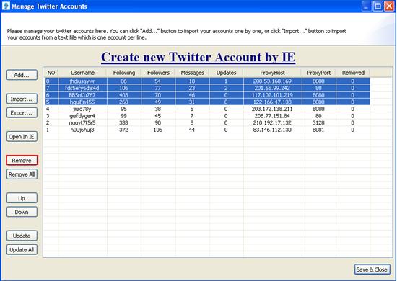Image resolution: width=397 pixels, height=281 pixels.
Task: Click proxy host 122.166.47.133
Action: click(x=272, y=102)
